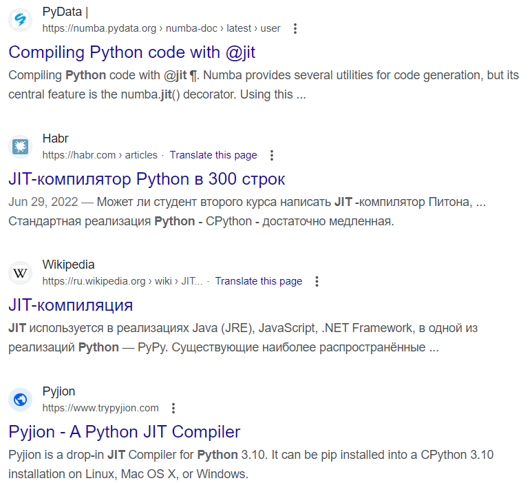Click the "Jun 29, 2022" date text

click(x=43, y=202)
